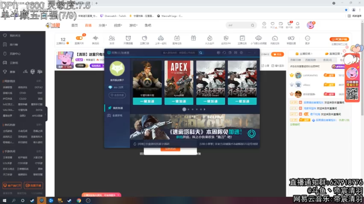The image size is (364, 204).
Task: Click the Douyu logo in the header
Action: 53,25
